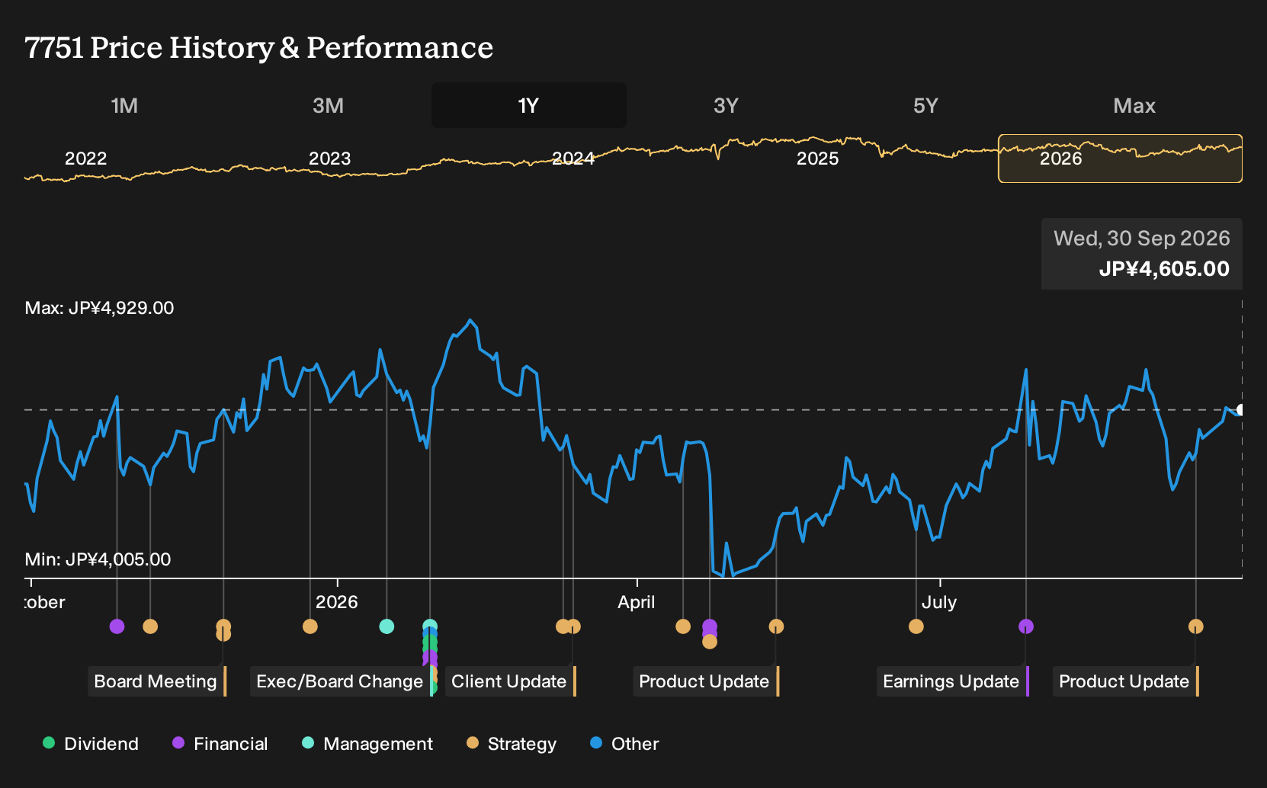Click the Client Update event label
The width and height of the screenshot is (1267, 788).
[511, 681]
